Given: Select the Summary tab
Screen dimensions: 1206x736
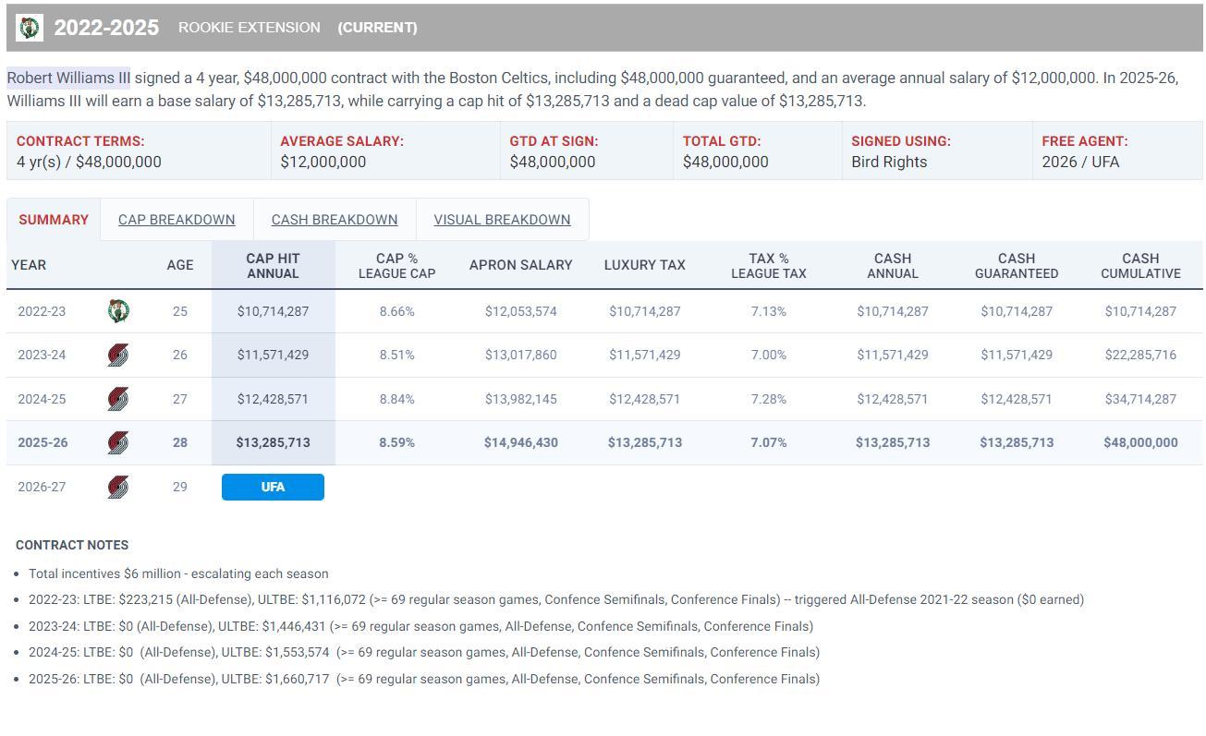Looking at the screenshot, I should [x=54, y=220].
